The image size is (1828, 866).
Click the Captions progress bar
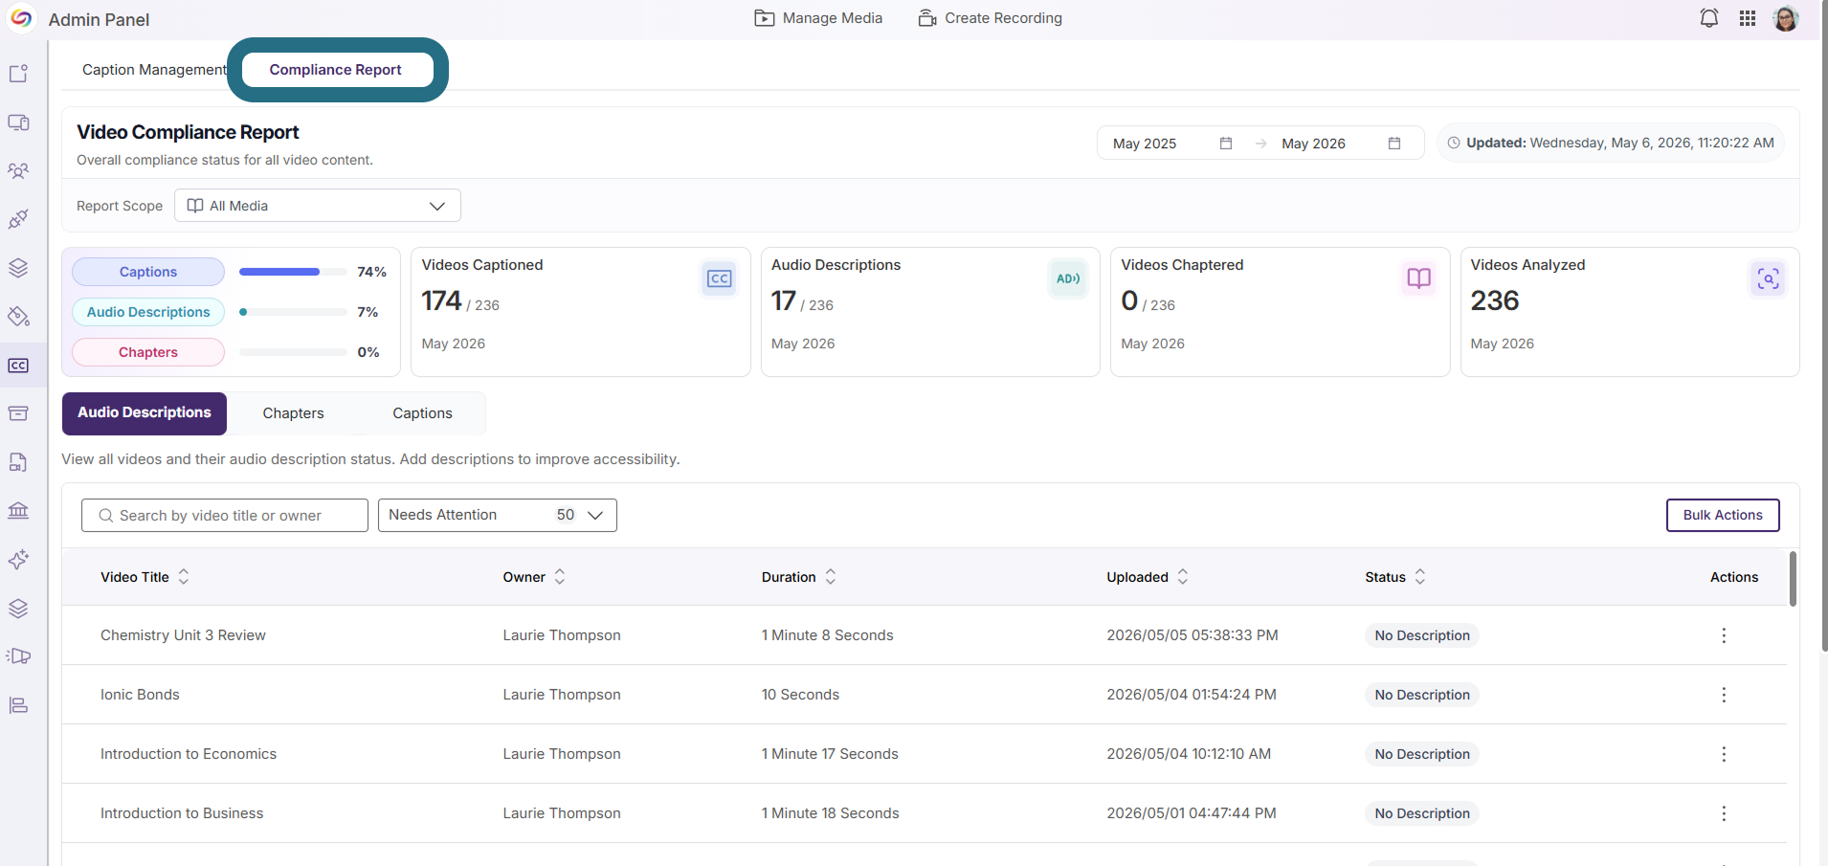[x=293, y=272]
